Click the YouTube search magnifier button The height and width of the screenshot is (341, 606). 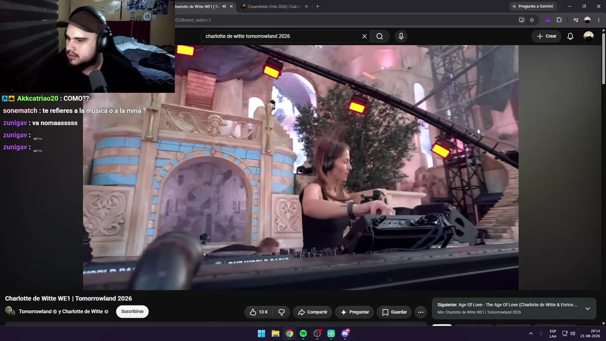pos(380,36)
